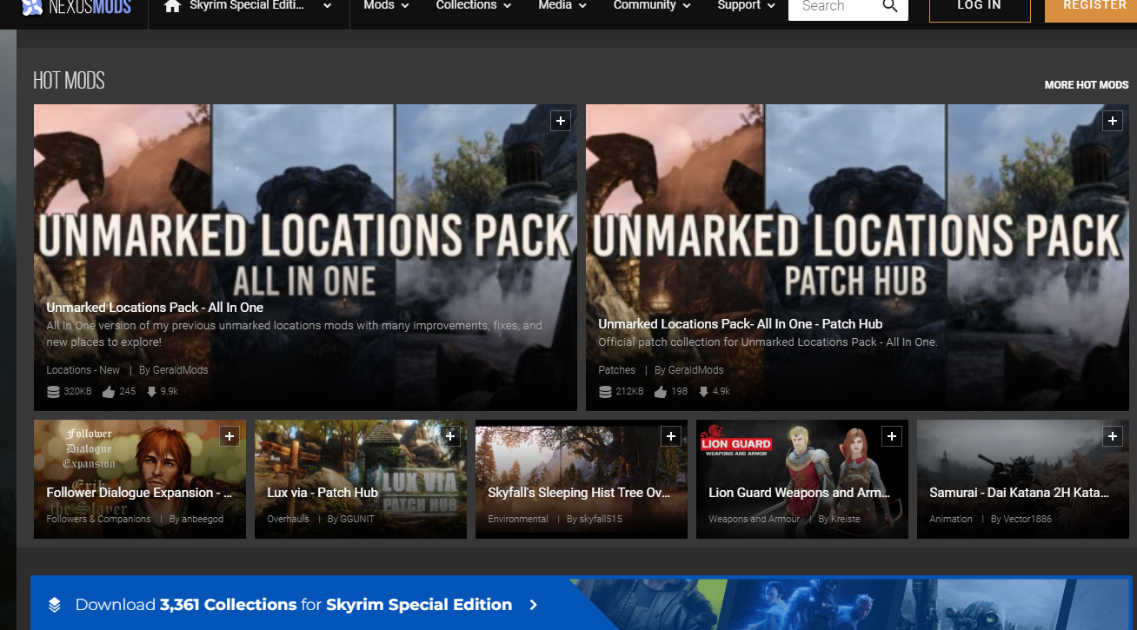Expand the Skyrim Special Edition game dropdown

327,7
